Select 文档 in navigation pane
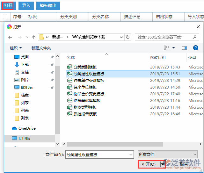 [25, 72]
